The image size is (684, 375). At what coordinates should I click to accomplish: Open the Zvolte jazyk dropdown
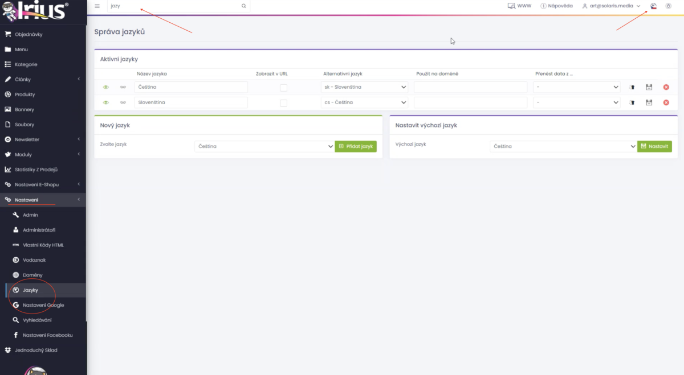tap(264, 146)
